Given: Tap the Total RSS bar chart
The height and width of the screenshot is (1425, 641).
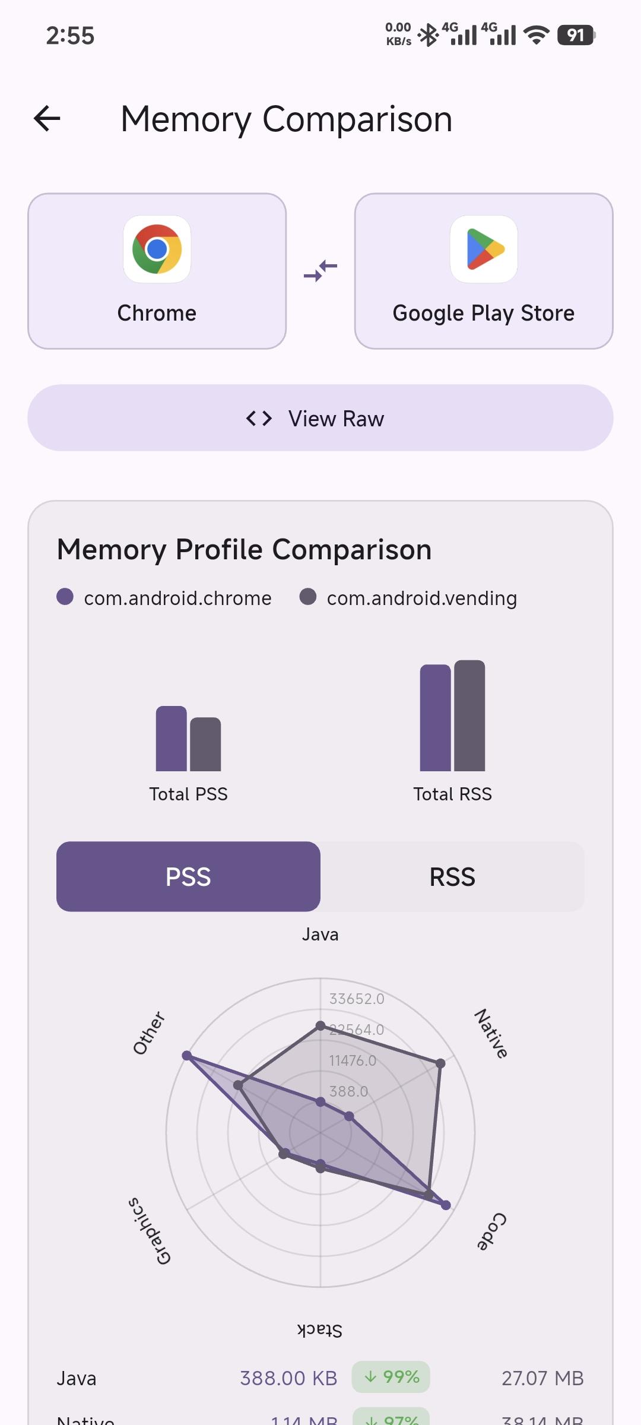Looking at the screenshot, I should [x=452, y=715].
